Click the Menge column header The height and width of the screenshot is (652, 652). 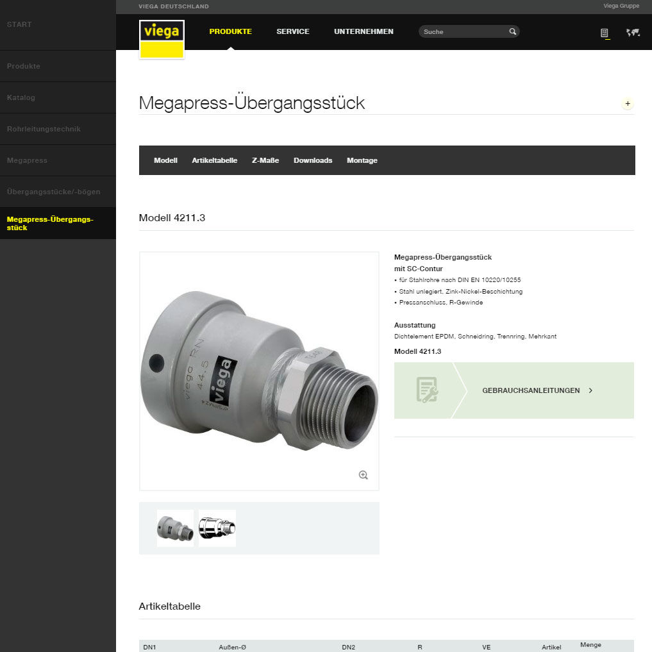[590, 644]
